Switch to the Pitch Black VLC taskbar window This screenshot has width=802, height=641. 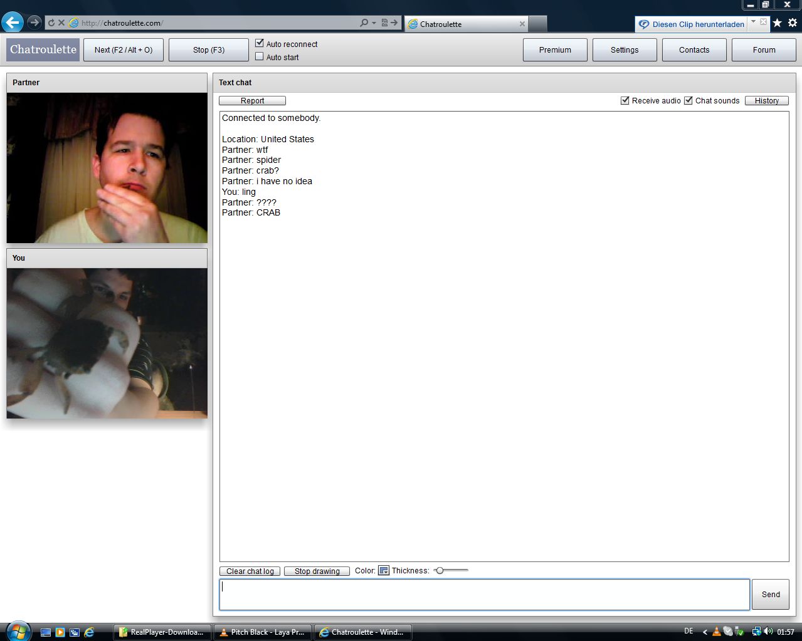(263, 632)
